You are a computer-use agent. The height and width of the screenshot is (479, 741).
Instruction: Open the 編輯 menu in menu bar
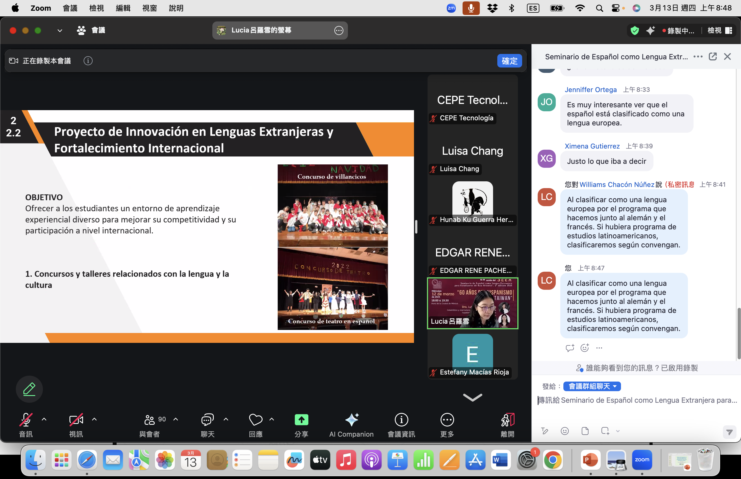tap(123, 8)
